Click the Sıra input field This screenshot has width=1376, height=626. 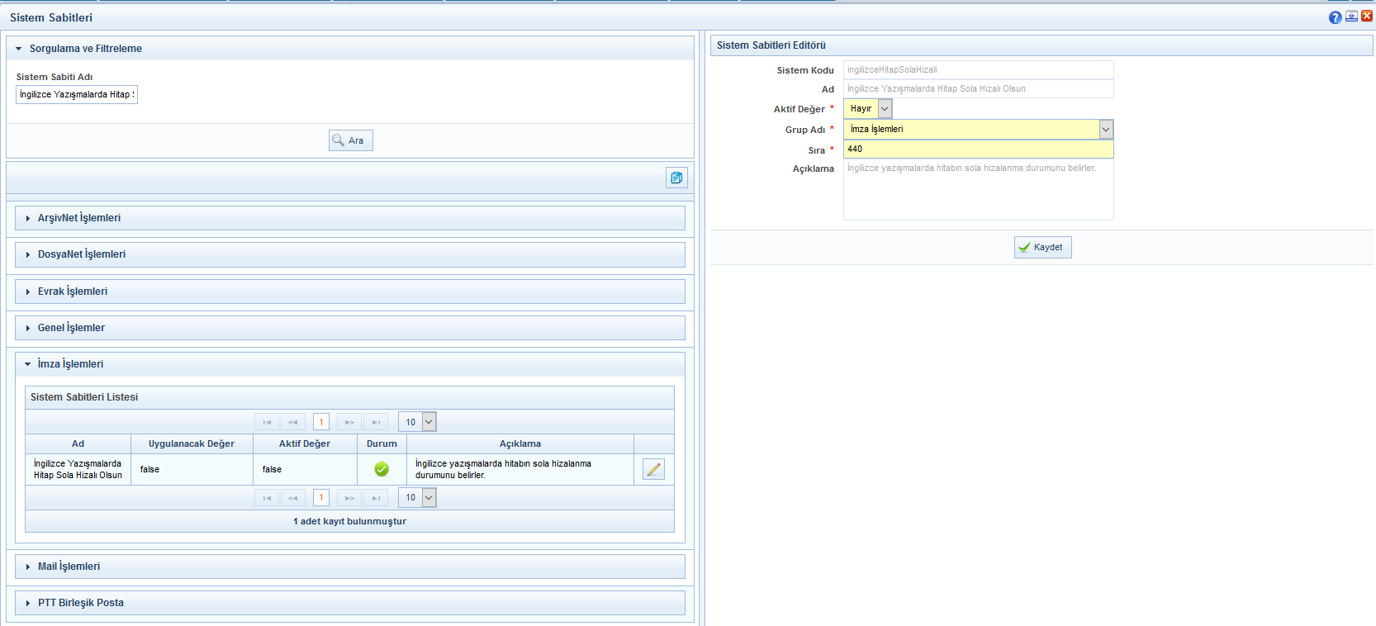tap(978, 149)
